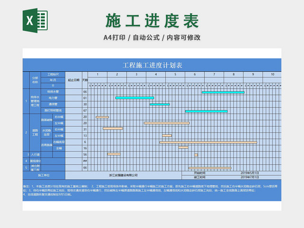Click orange bar in 路面破除 右半幅 row
304x228 pixels.
(x=102, y=117)
